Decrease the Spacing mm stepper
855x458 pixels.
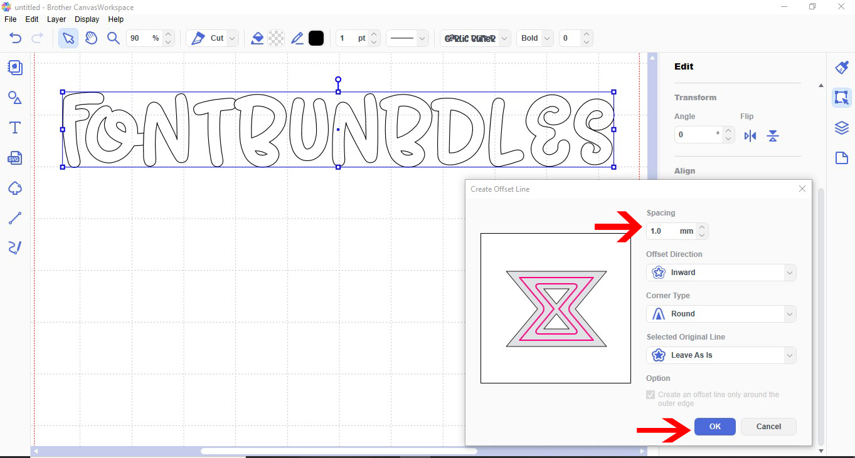click(x=702, y=235)
